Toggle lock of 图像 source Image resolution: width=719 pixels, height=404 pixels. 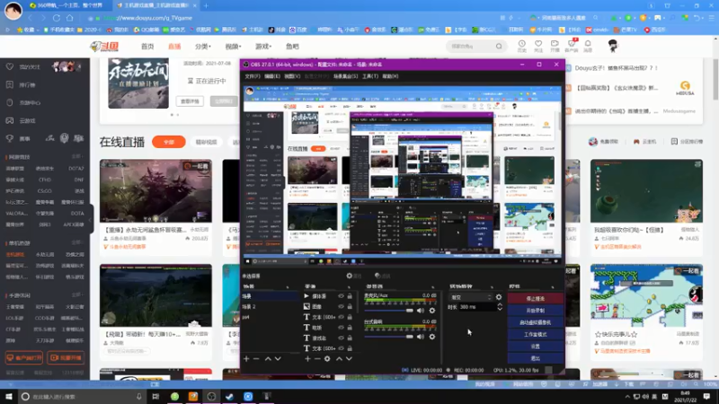[x=350, y=306]
